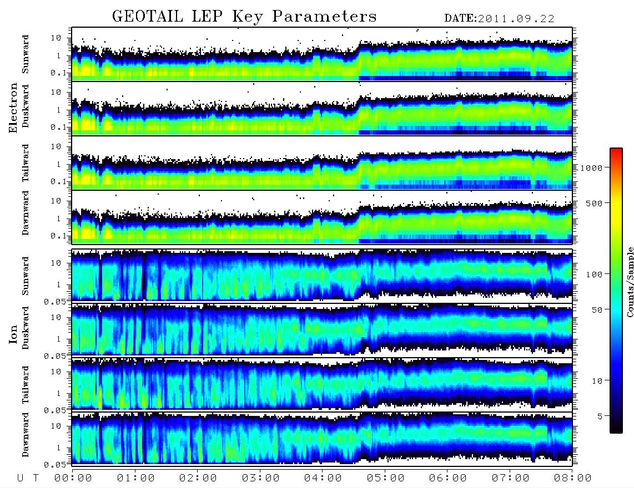This screenshot has width=634, height=488.
Task: Select the Electron 'Duskward' panel label
Action: point(26,106)
